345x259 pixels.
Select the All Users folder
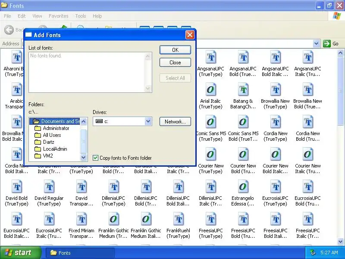click(48, 135)
